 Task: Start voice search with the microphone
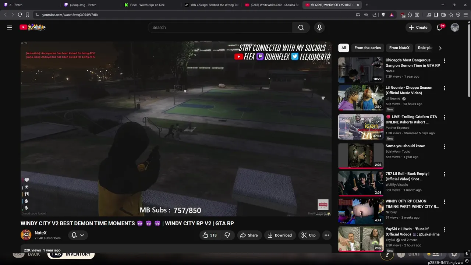coord(319,27)
